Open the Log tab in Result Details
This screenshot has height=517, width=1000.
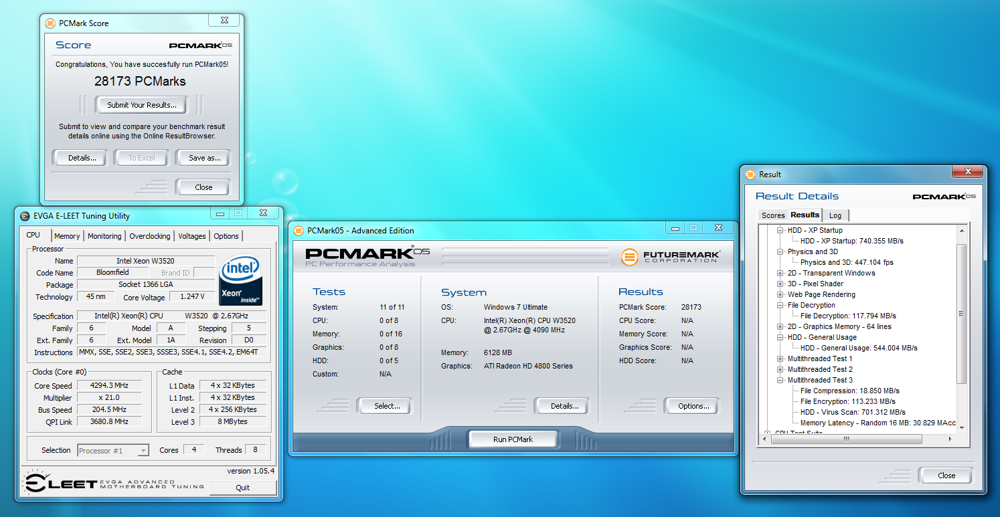pyautogui.click(x=835, y=215)
